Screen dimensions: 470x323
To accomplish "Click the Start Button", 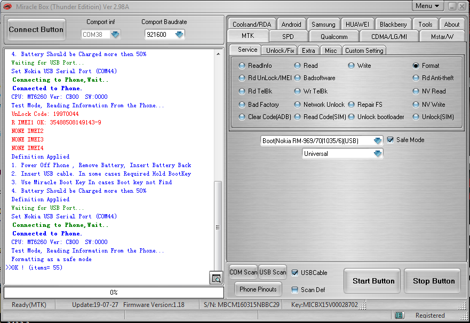I will (x=372, y=281).
